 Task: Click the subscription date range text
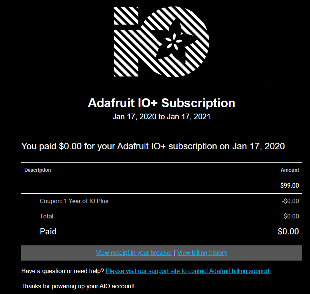(x=161, y=117)
